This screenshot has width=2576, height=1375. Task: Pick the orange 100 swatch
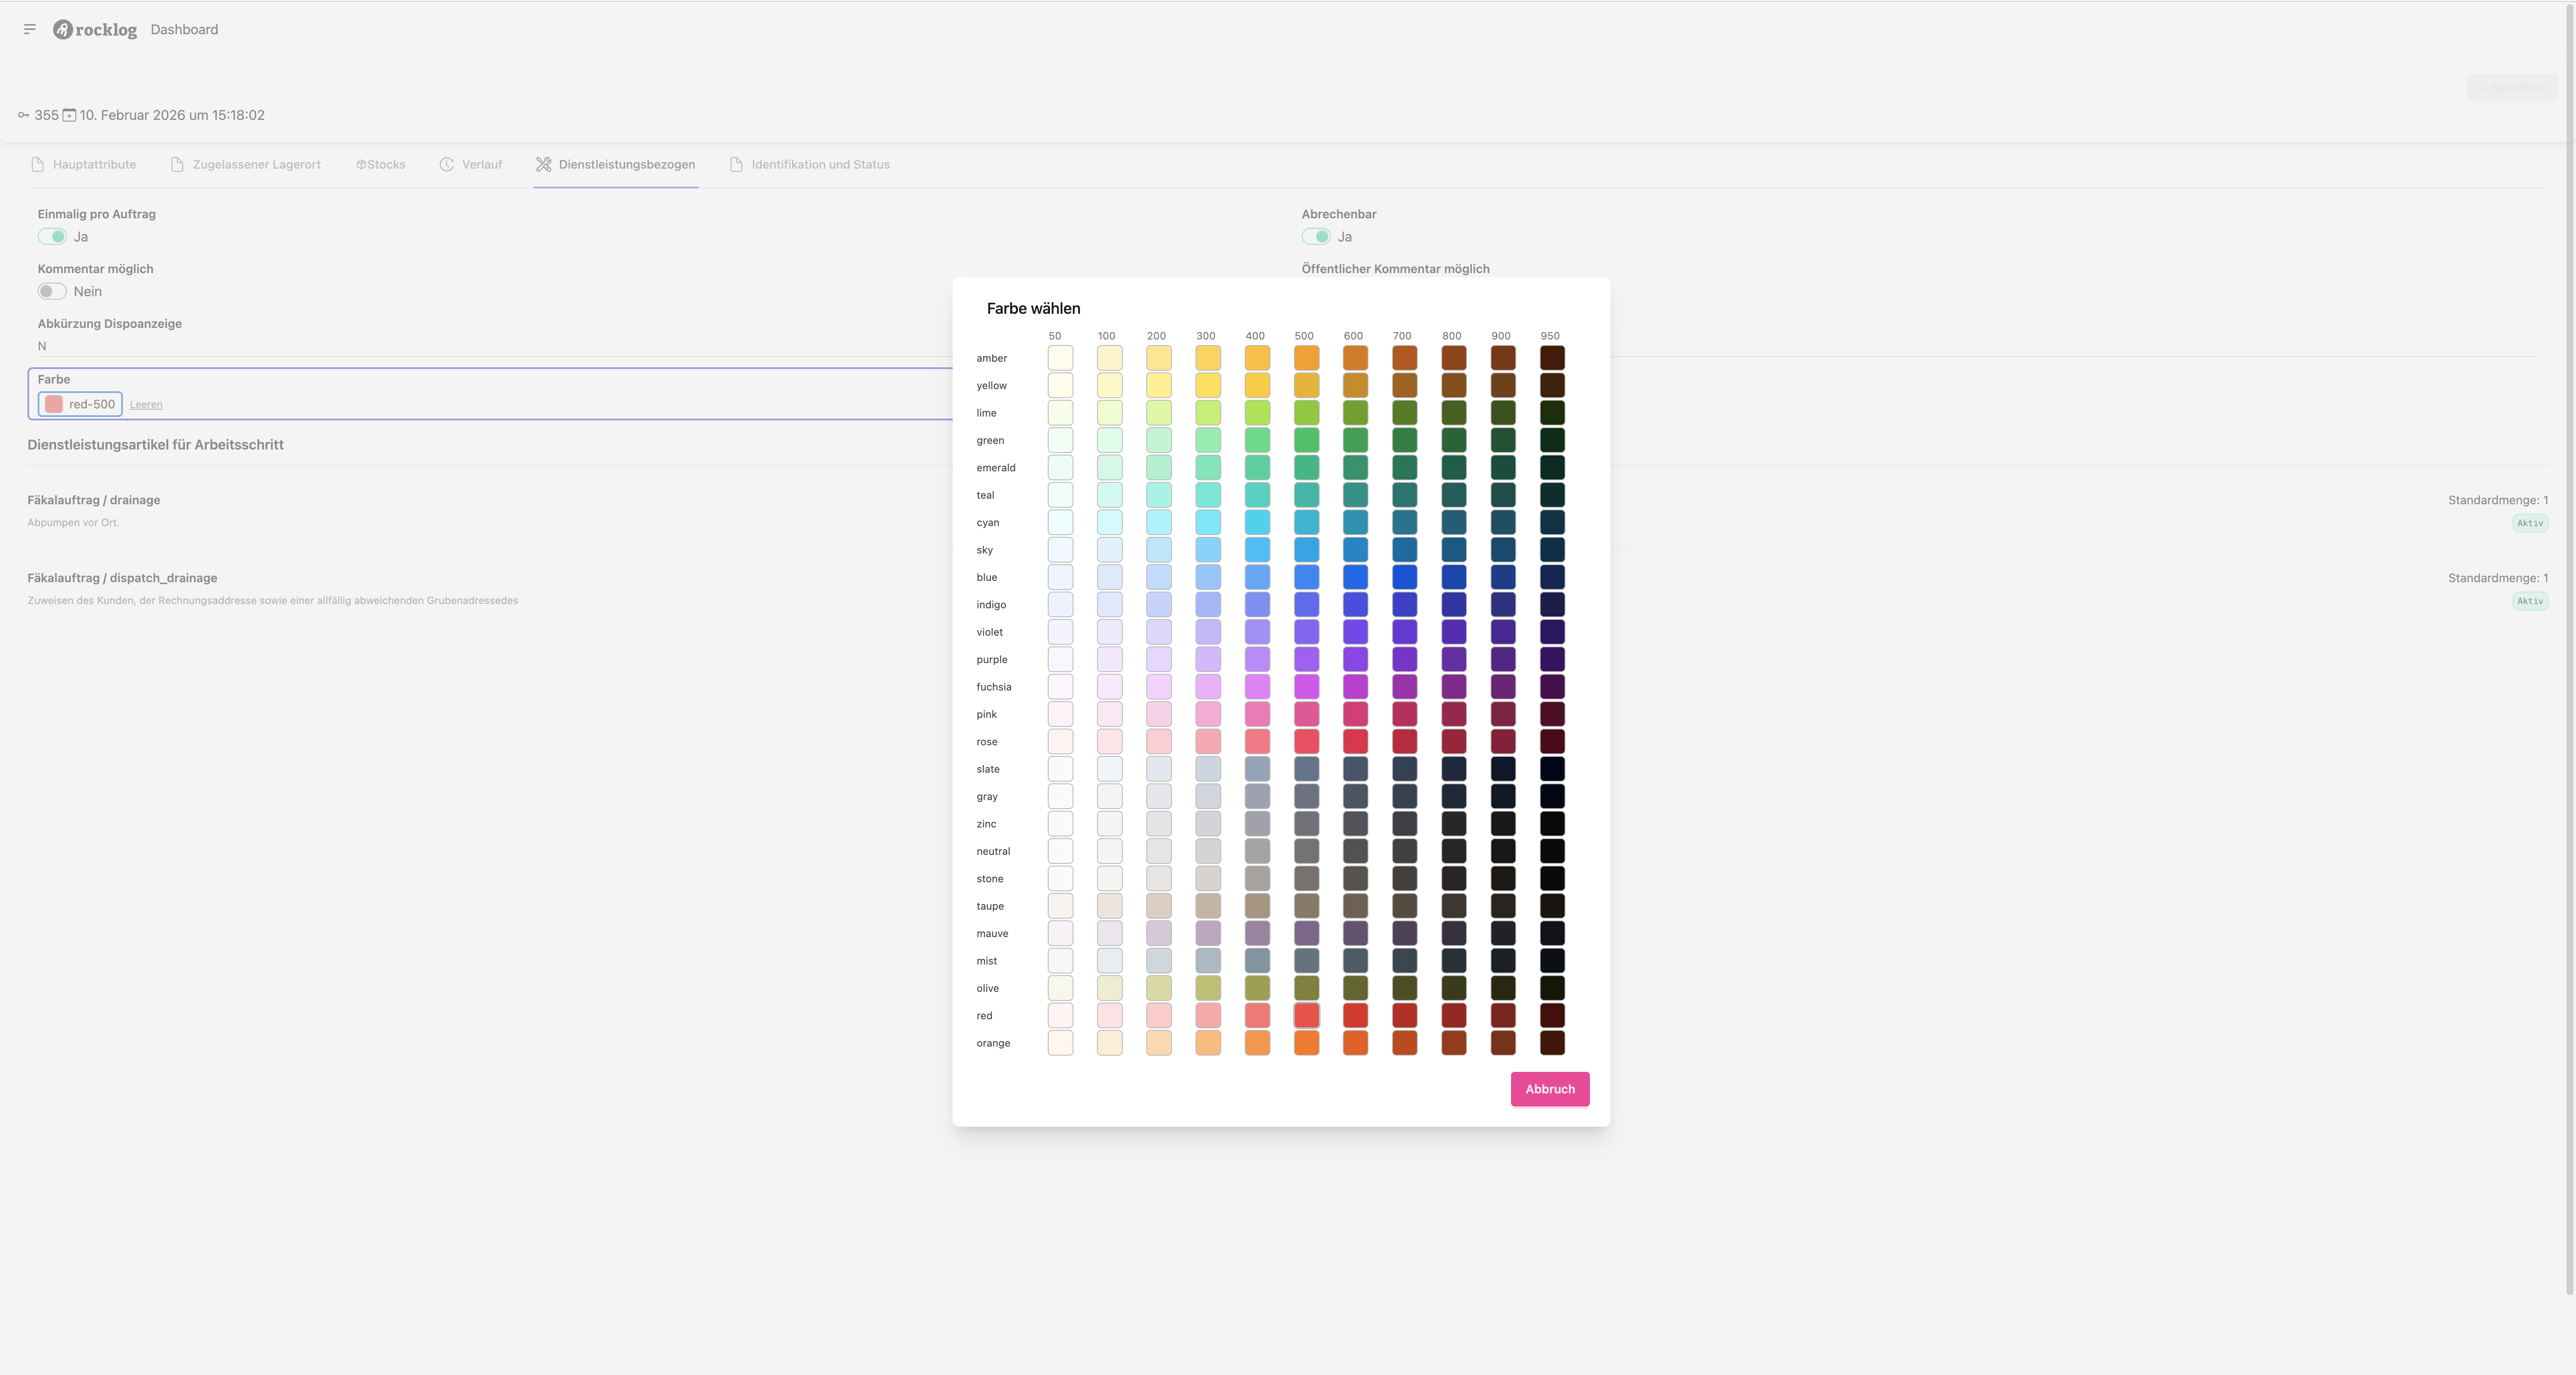click(1109, 1043)
